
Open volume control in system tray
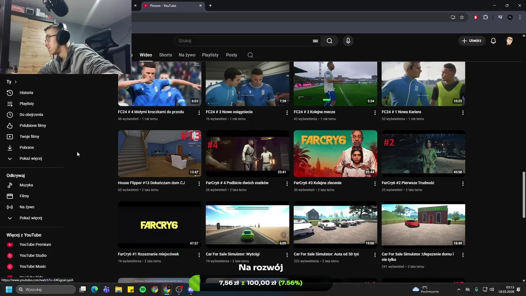click(x=492, y=289)
